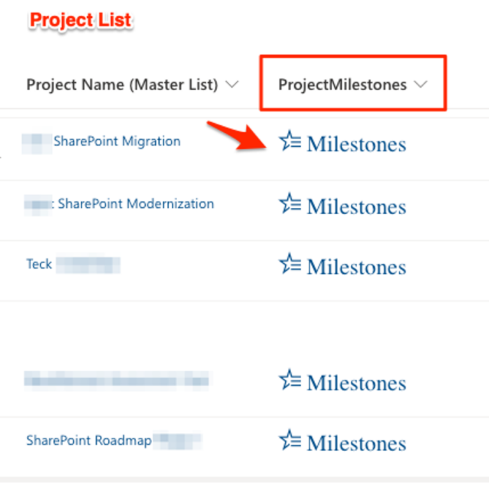
Task: Open the blurred project name above SharePoint Roadmap
Action: tap(116, 381)
